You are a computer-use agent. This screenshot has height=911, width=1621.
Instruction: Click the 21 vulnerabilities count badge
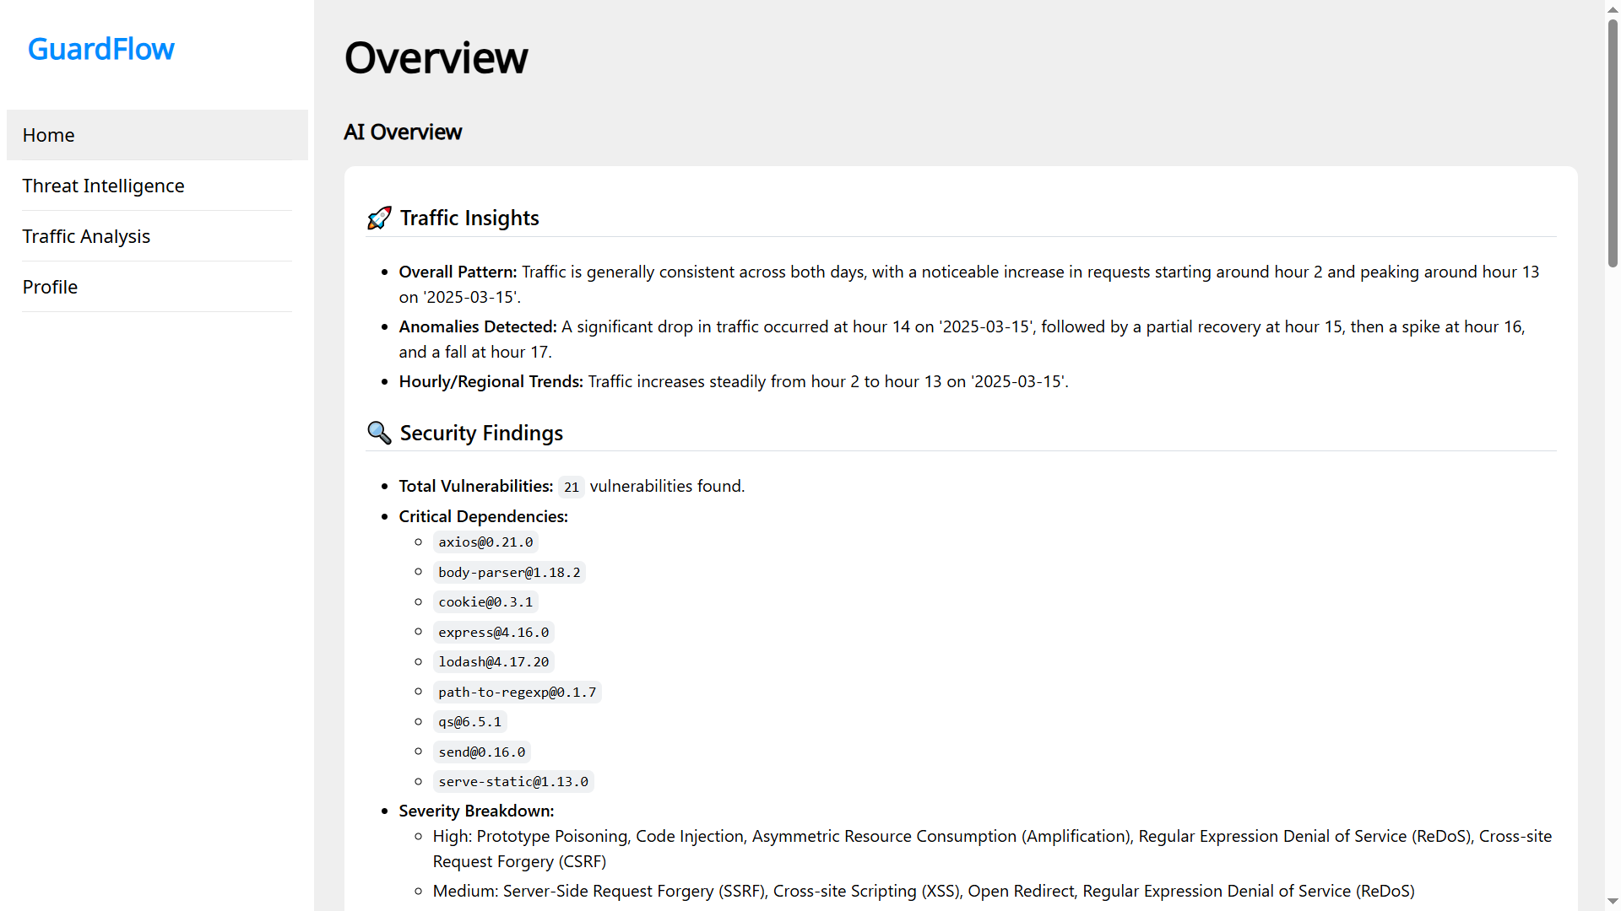click(572, 487)
